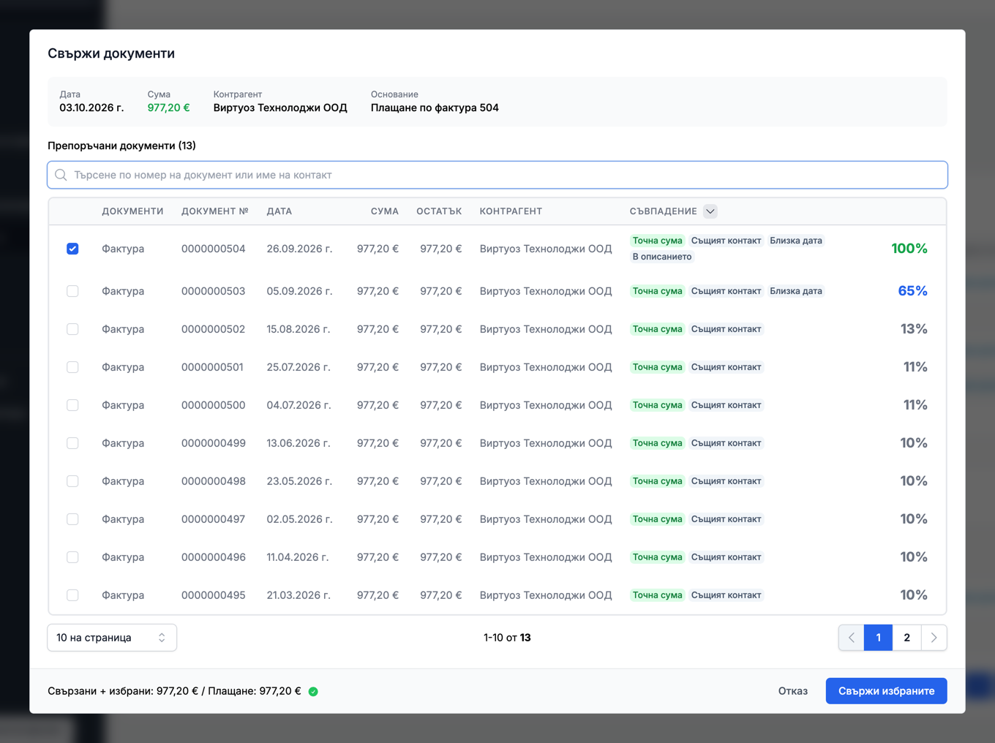995x743 pixels.
Task: Click the В описанието tag
Action: (662, 257)
